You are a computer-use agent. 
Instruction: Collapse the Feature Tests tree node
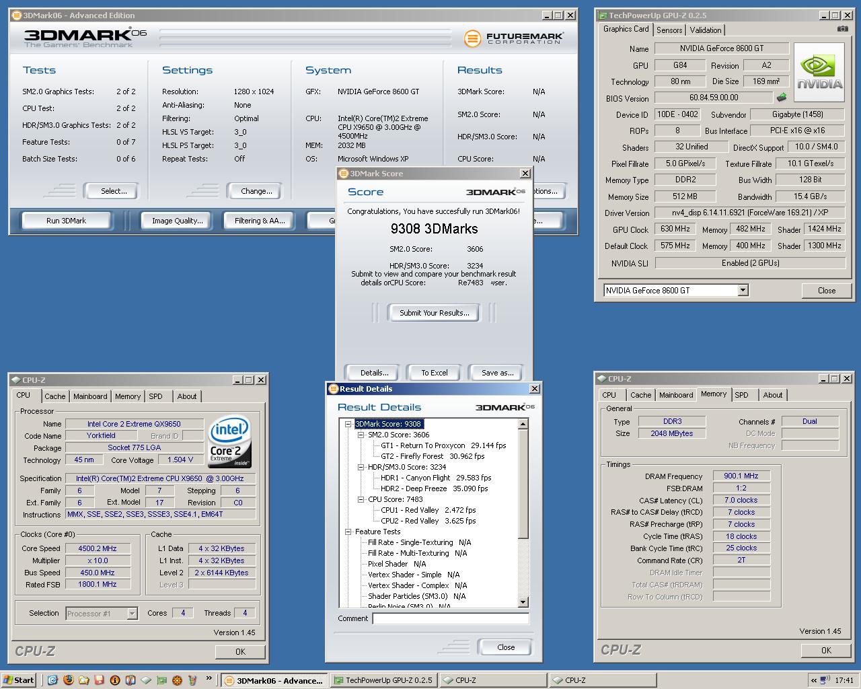tap(348, 532)
